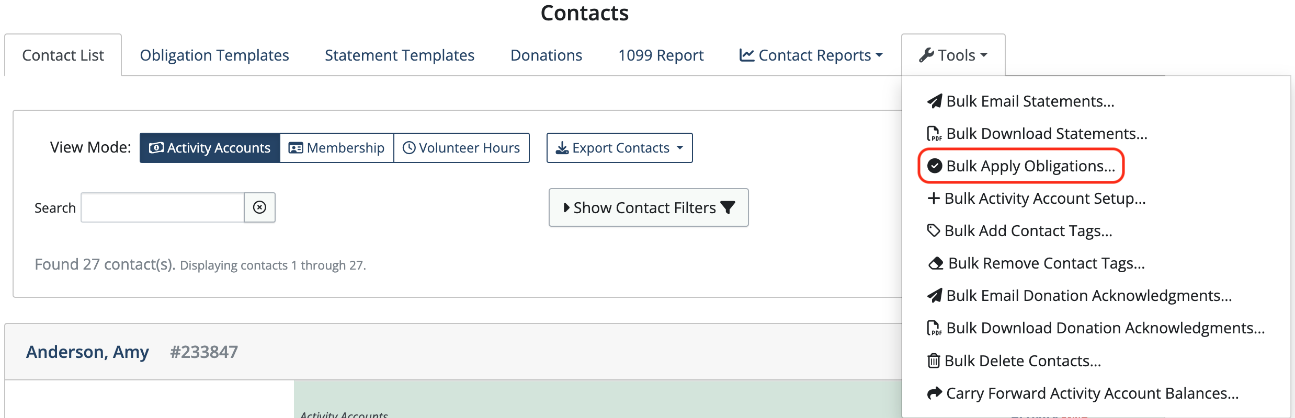
Task: Click the PDF icon for Bulk Download Statements
Action: (935, 134)
